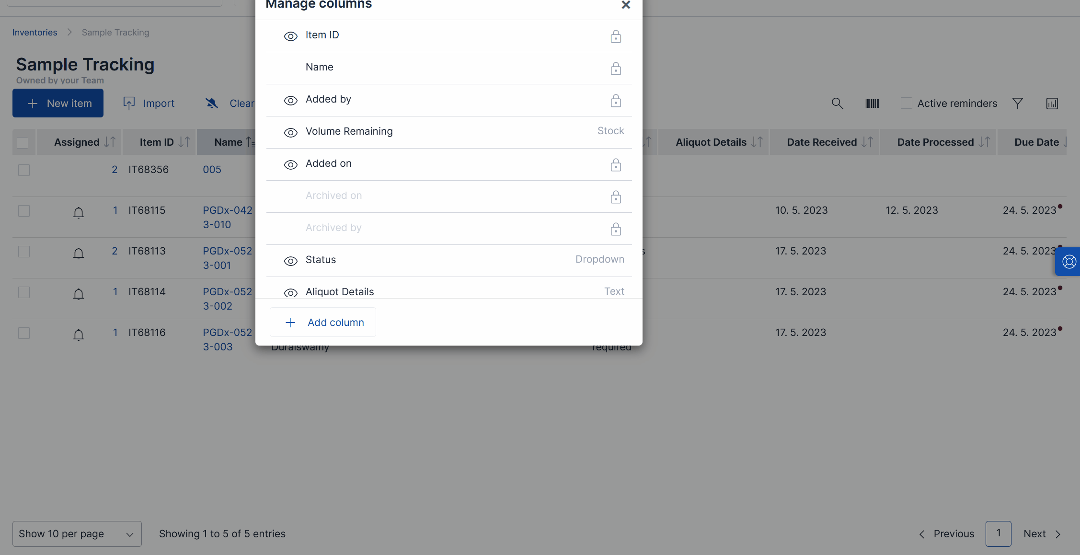Sort by the Item ID column
Viewport: 1080px width, 555px height.
[184, 142]
